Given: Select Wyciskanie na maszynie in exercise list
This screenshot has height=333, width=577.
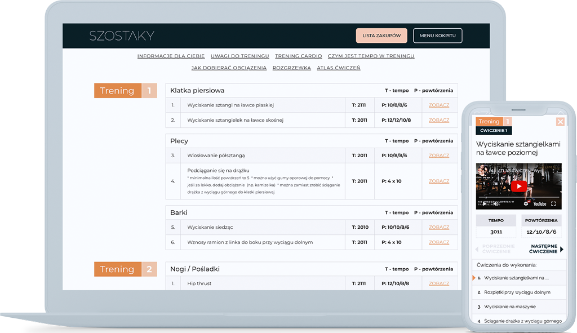Looking at the screenshot, I should (509, 307).
